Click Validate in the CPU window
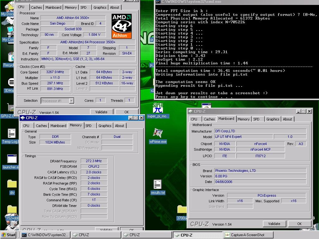 [101, 112]
